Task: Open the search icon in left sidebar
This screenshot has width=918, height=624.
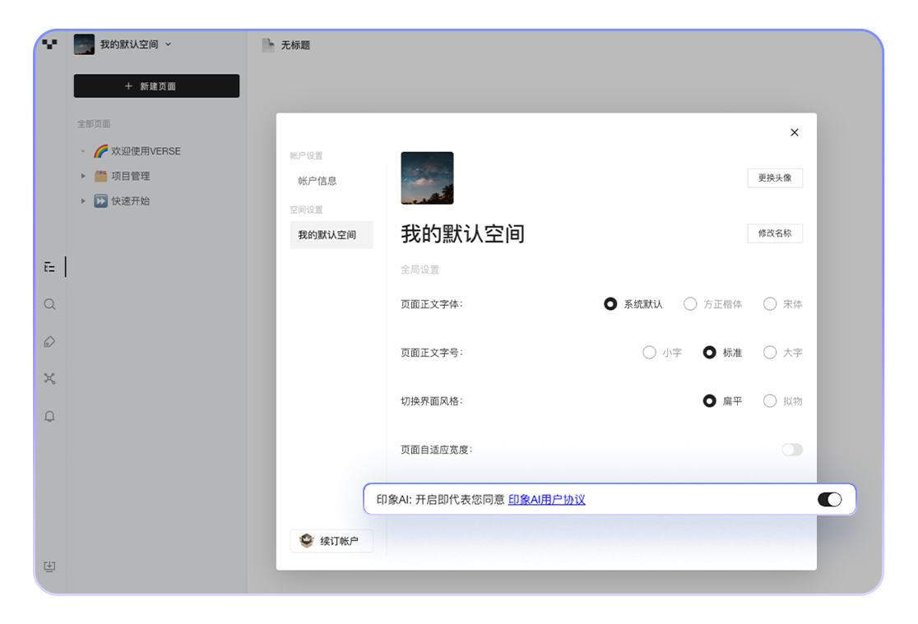Action: [50, 304]
